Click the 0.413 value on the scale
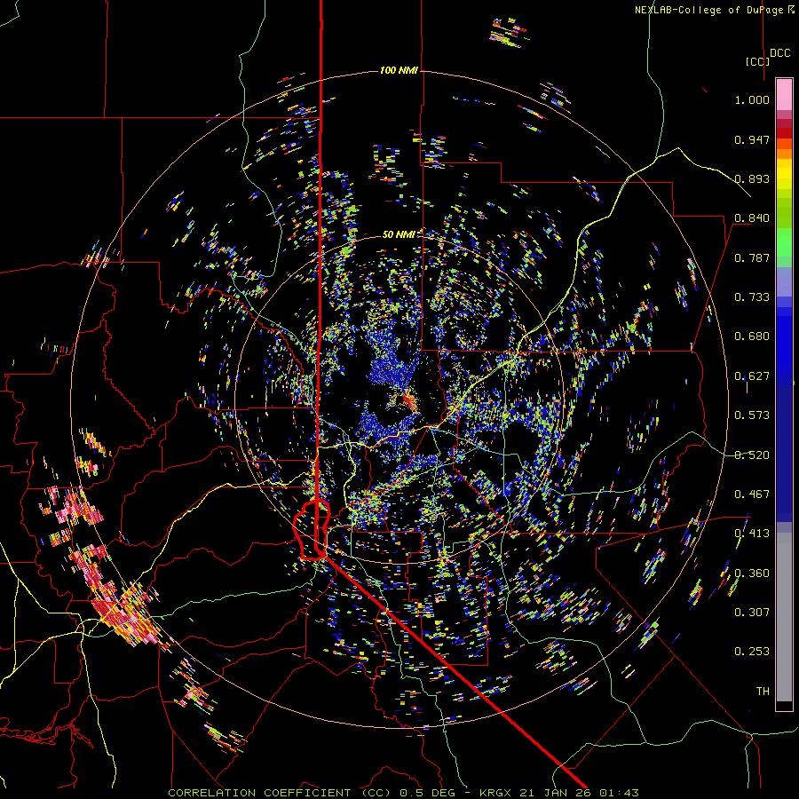Viewport: 799px width, 799px height. pos(752,534)
